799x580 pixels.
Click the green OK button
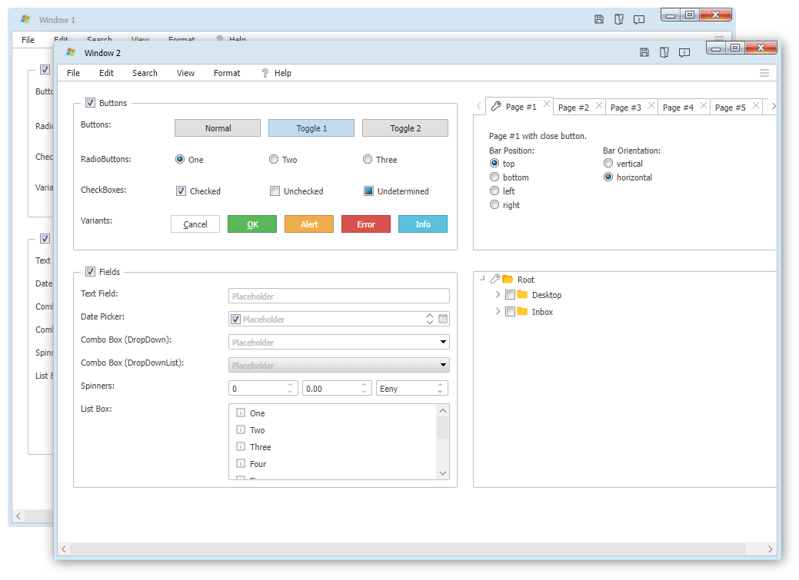click(252, 224)
